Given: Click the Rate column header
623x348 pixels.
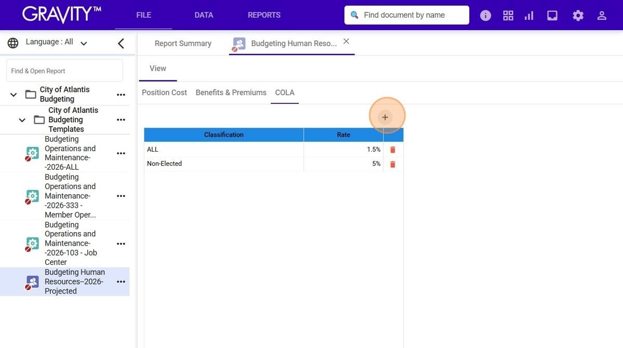Looking at the screenshot, I should 344,135.
